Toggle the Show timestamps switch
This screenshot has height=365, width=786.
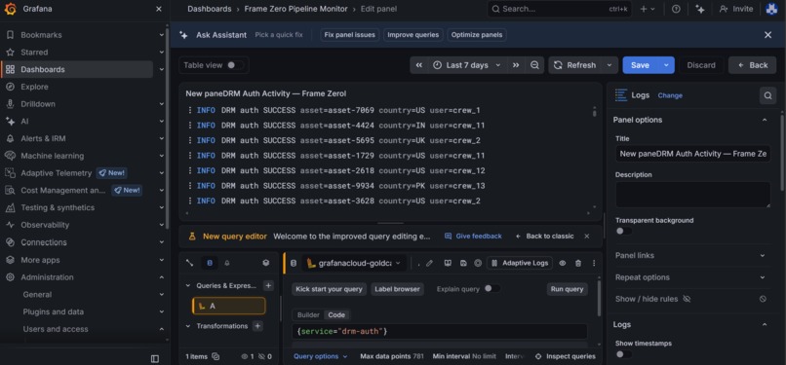(x=623, y=354)
